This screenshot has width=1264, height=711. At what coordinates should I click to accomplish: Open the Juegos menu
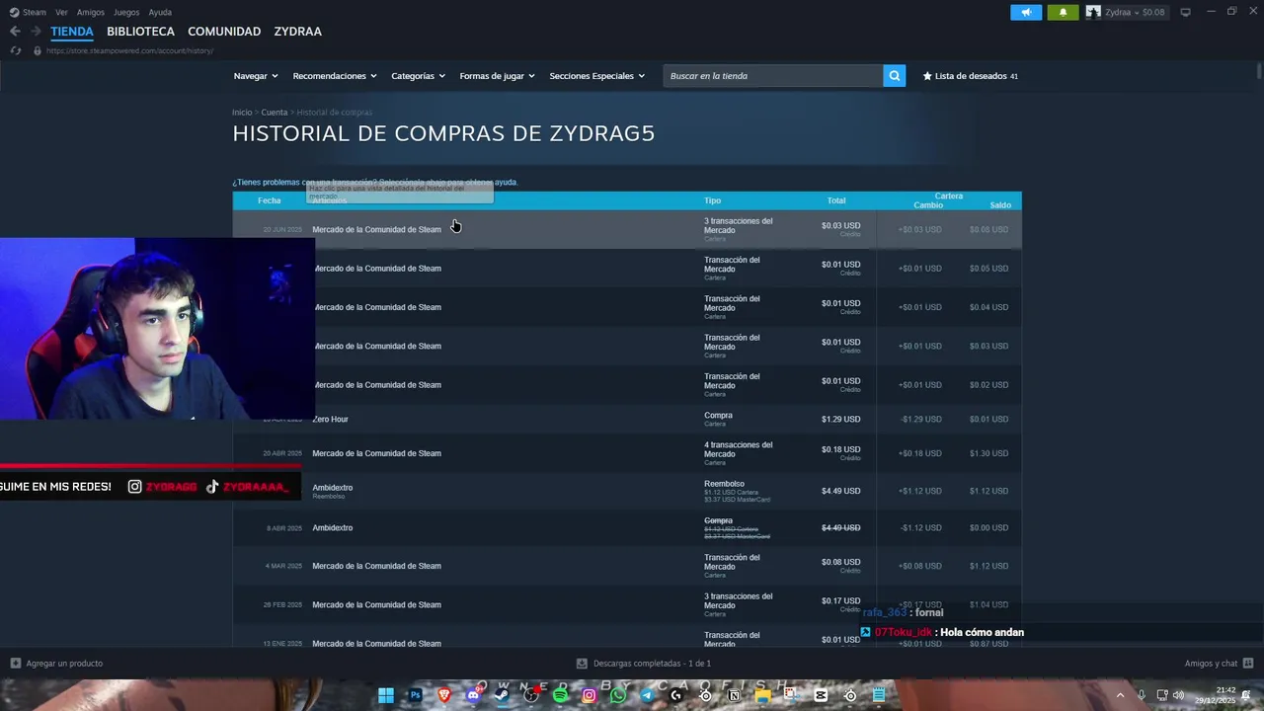(x=126, y=12)
